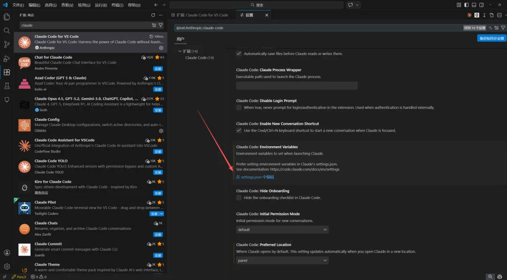Open the Testing flask icon view
The height and width of the screenshot is (280, 507).
coord(7,86)
